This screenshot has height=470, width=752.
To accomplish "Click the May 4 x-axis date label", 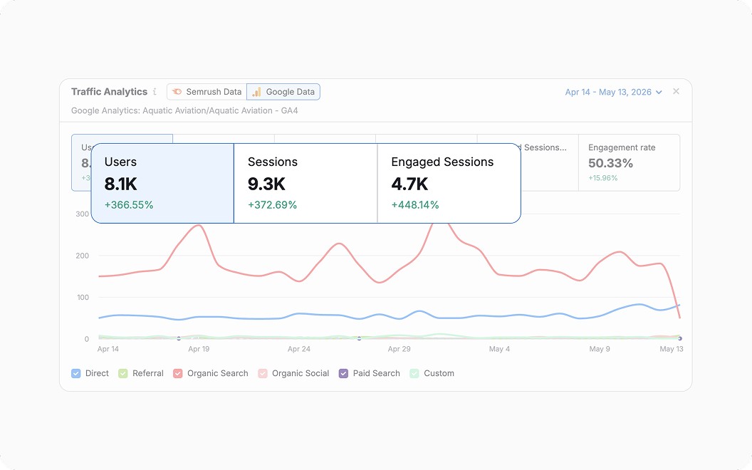I will click(499, 349).
